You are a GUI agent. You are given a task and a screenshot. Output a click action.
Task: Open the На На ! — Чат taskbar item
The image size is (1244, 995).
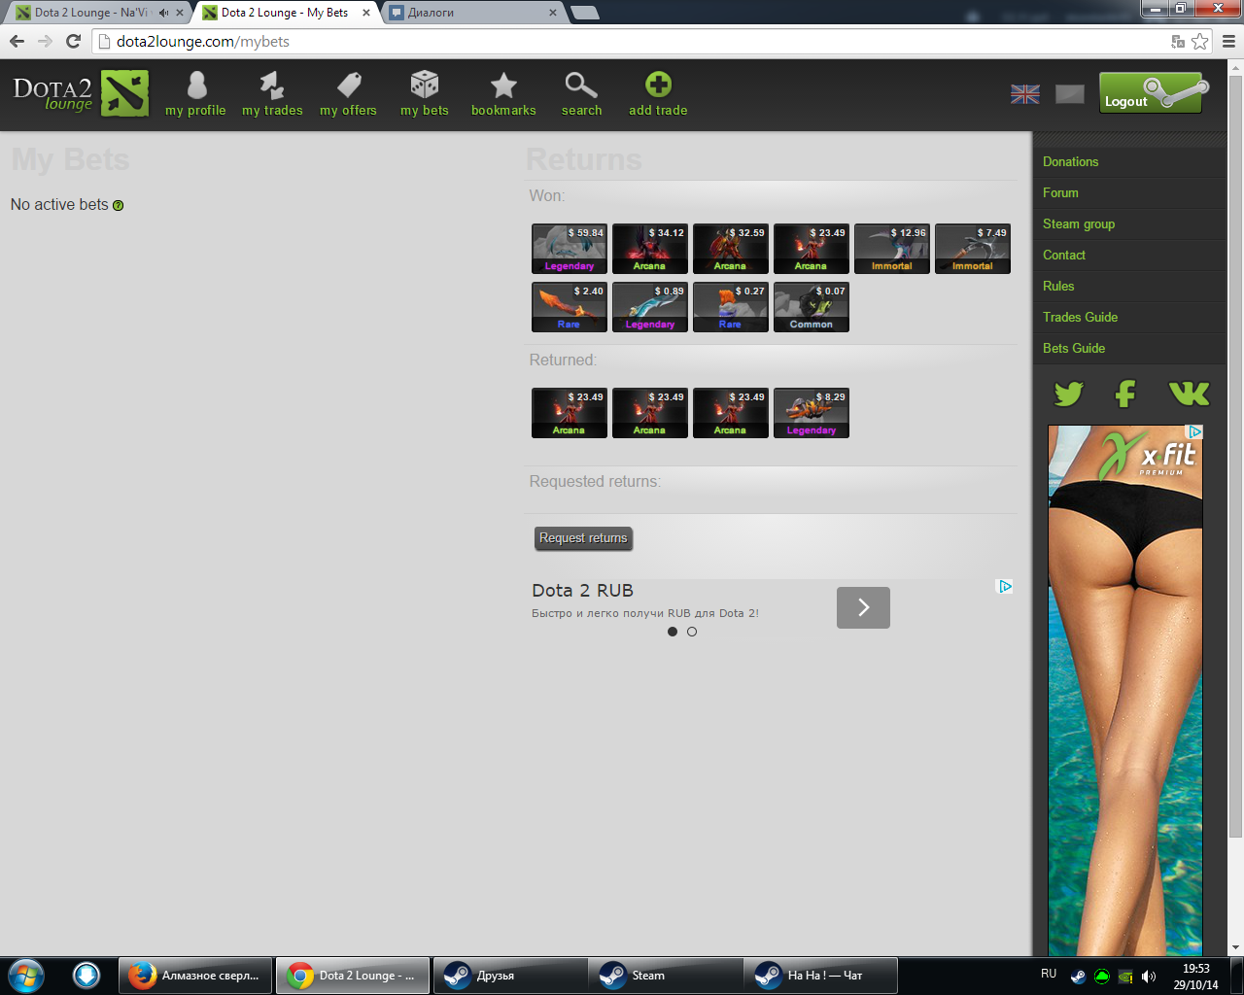click(820, 975)
